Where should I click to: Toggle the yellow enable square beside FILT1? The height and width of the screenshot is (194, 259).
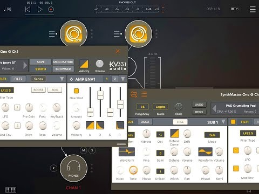[233, 122]
